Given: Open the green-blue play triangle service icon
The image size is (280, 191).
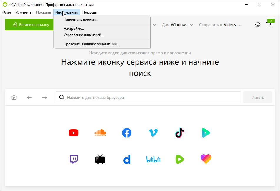Looking at the screenshot, I should point(206,133).
